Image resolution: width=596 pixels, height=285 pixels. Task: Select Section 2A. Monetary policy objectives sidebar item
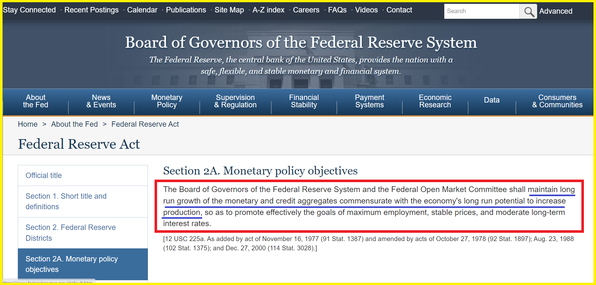(x=72, y=264)
